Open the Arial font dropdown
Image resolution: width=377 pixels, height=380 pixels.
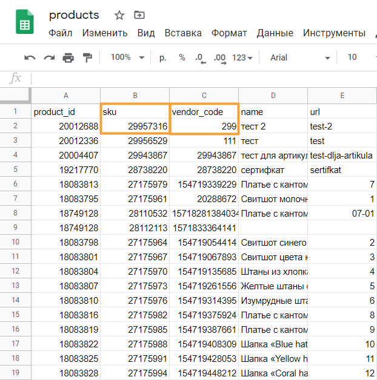point(300,57)
